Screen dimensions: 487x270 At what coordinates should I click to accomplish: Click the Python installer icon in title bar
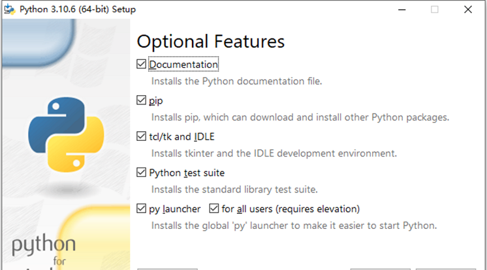point(9,9)
